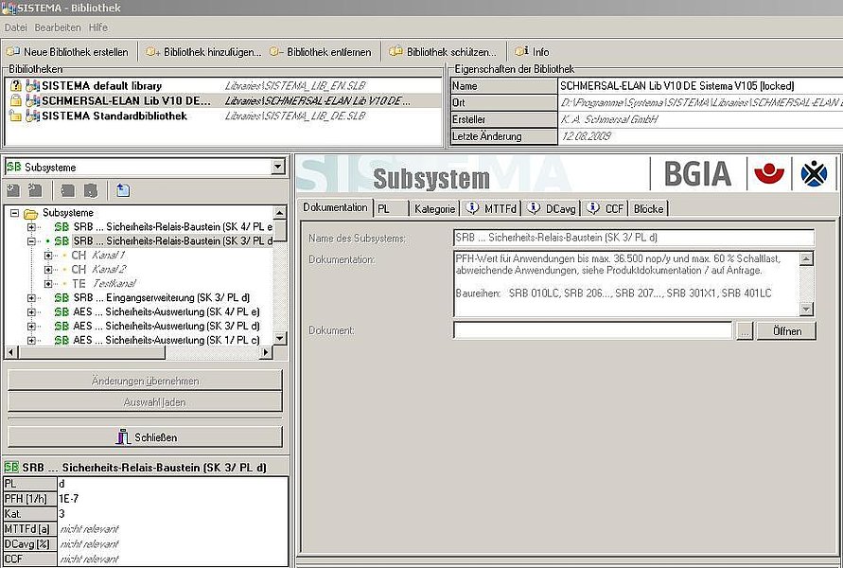Select SISTEMA default library in library list
The width and height of the screenshot is (843, 568).
pyautogui.click(x=222, y=85)
